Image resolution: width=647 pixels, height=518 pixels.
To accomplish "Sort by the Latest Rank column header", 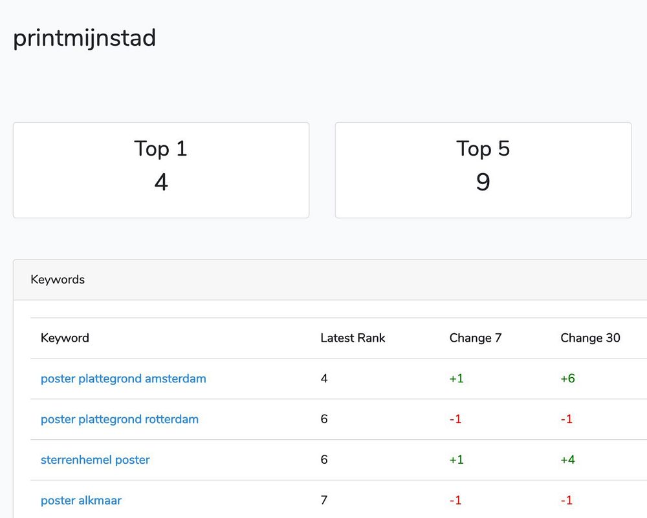I will tap(353, 338).
